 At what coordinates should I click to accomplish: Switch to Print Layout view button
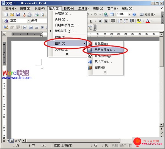12,141
